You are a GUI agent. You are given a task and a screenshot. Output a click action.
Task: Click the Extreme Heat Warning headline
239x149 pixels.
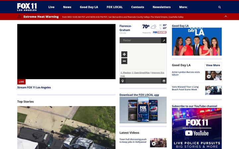(x=41, y=17)
